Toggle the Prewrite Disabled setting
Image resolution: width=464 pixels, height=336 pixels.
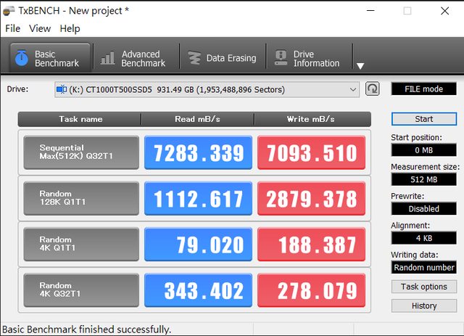[x=423, y=208]
